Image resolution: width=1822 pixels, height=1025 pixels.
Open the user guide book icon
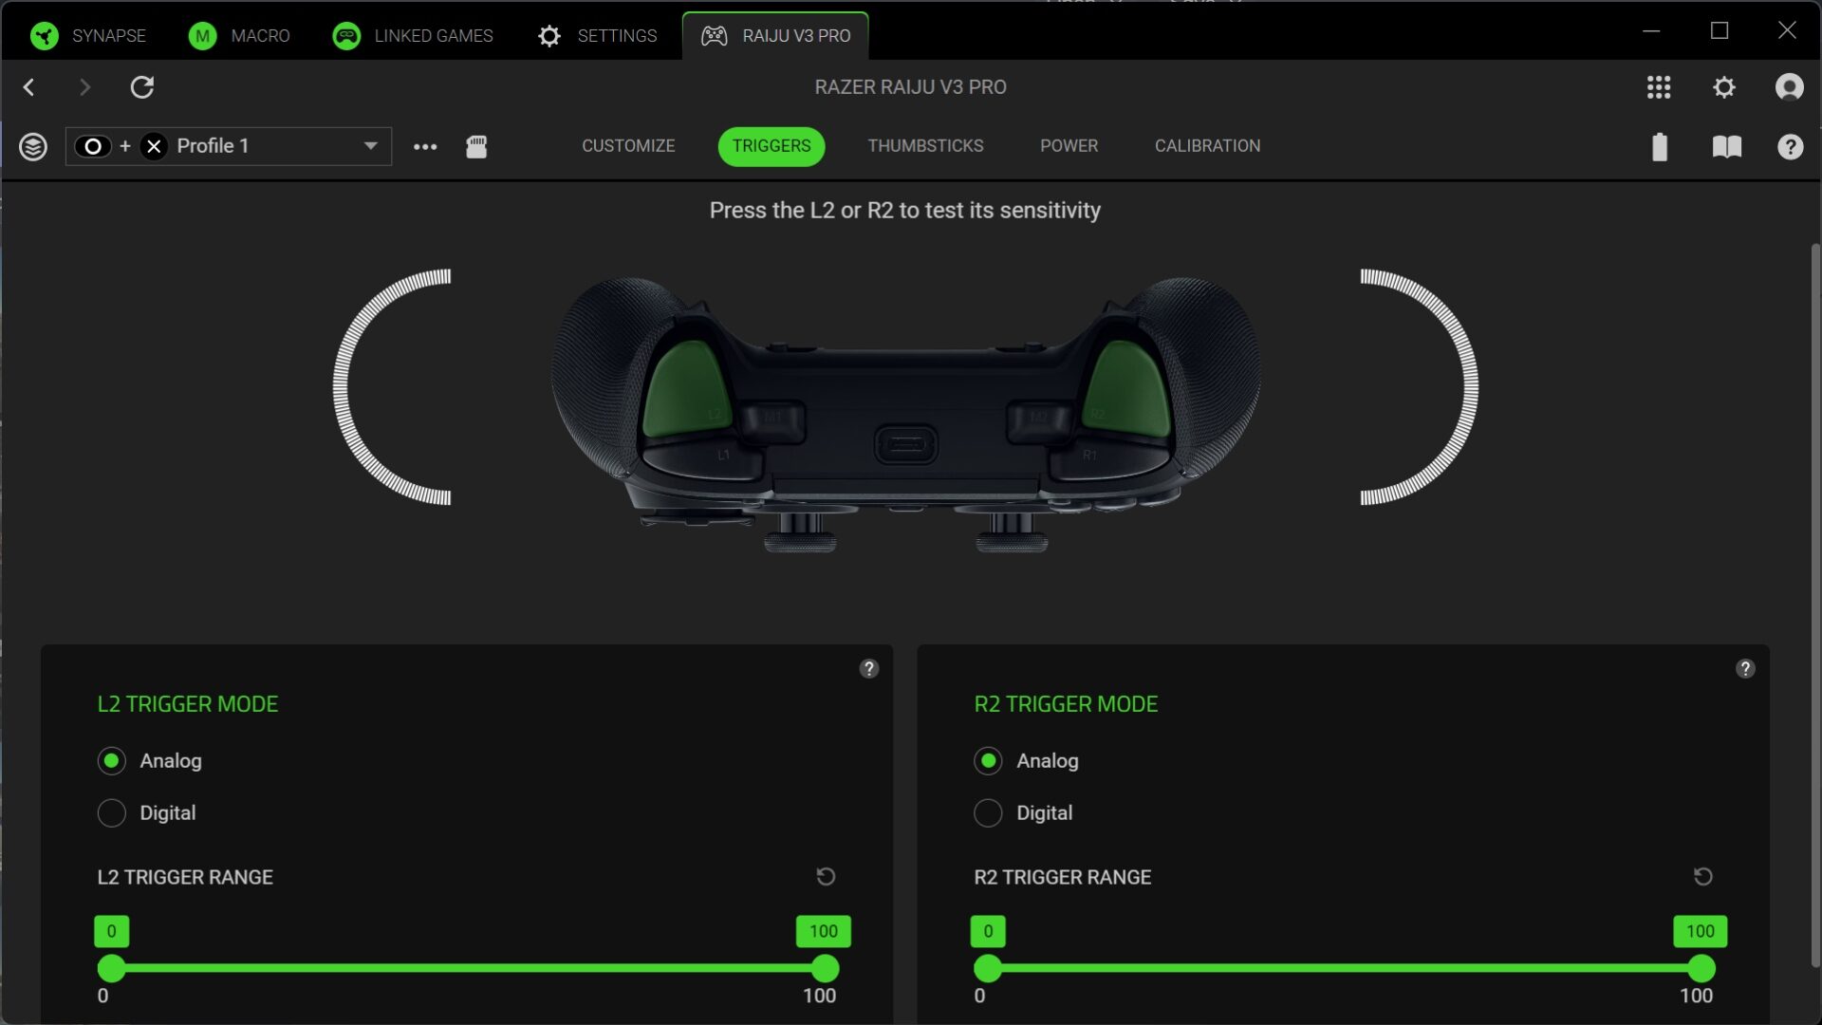1726,146
